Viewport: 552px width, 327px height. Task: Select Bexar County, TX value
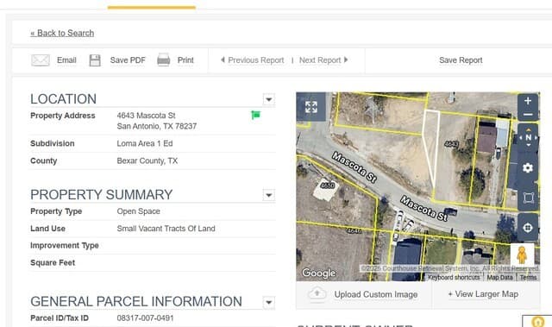(x=147, y=160)
